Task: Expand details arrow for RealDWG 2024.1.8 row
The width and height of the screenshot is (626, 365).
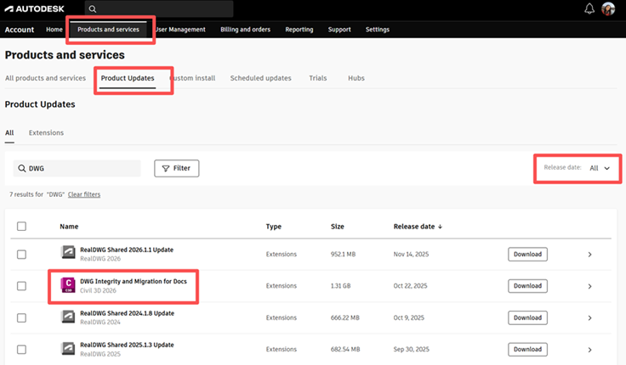Action: pyautogui.click(x=589, y=318)
